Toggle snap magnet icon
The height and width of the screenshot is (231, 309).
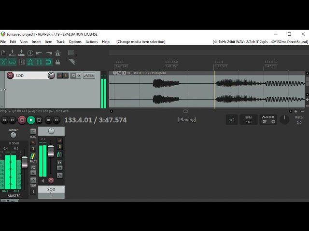48,62
